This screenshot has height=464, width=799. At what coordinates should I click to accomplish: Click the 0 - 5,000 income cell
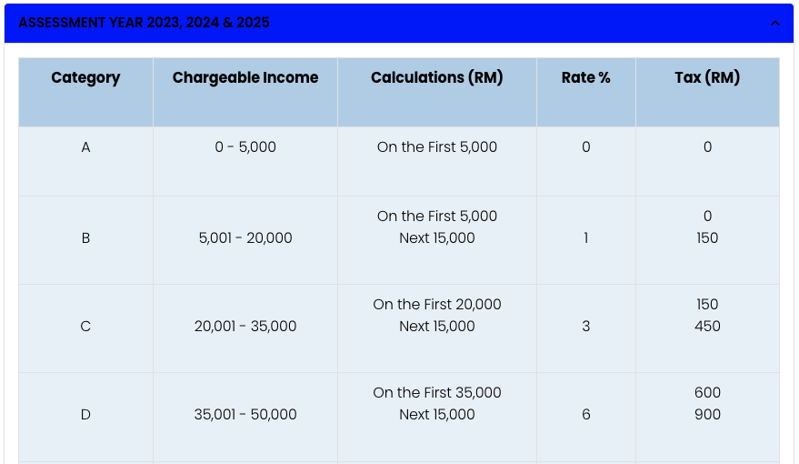pos(245,147)
